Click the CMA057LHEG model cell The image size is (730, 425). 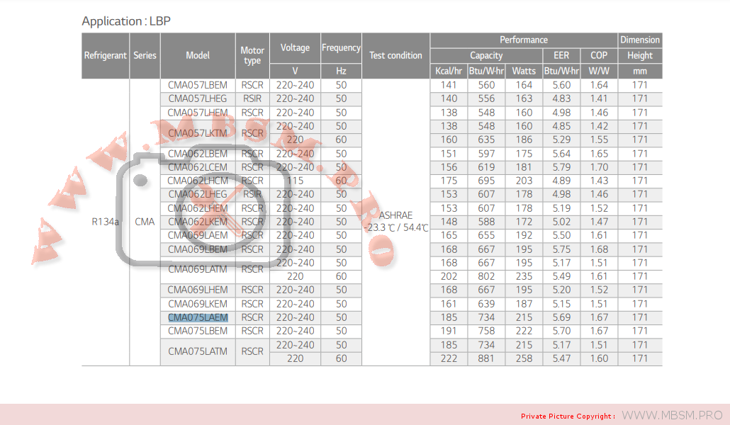(x=198, y=98)
